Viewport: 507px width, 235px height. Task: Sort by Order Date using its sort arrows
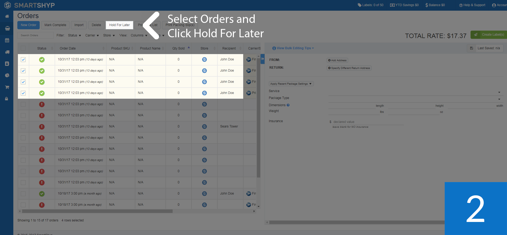click(x=103, y=48)
